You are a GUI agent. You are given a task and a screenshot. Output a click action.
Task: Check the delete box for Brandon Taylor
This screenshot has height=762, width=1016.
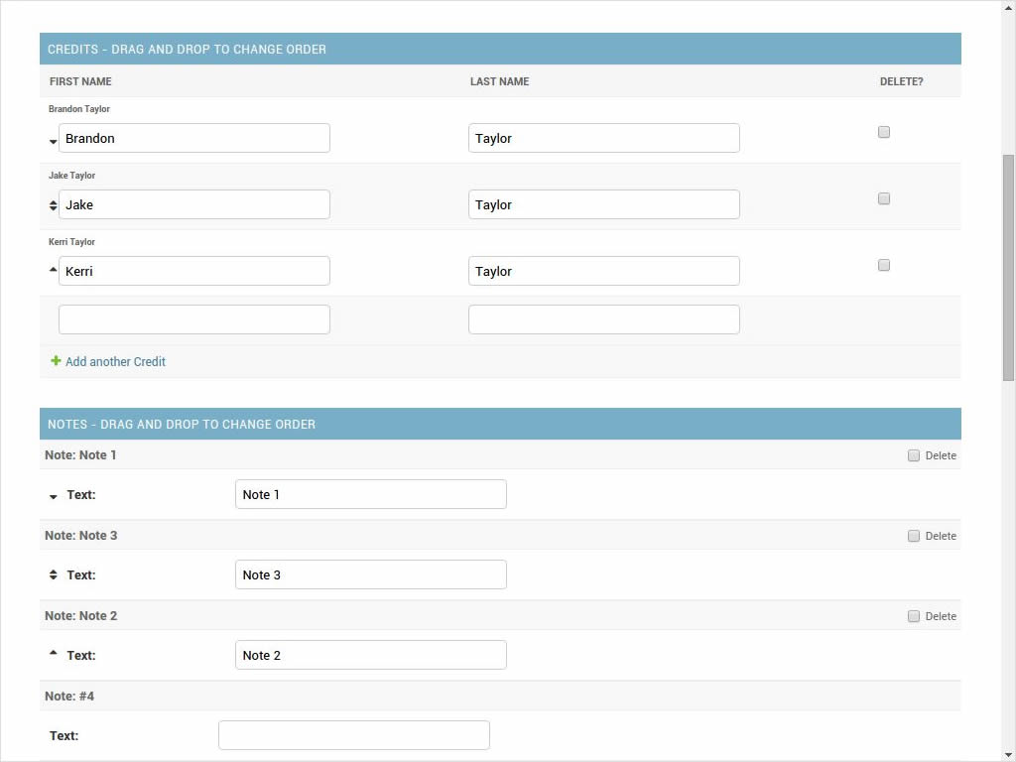click(883, 131)
